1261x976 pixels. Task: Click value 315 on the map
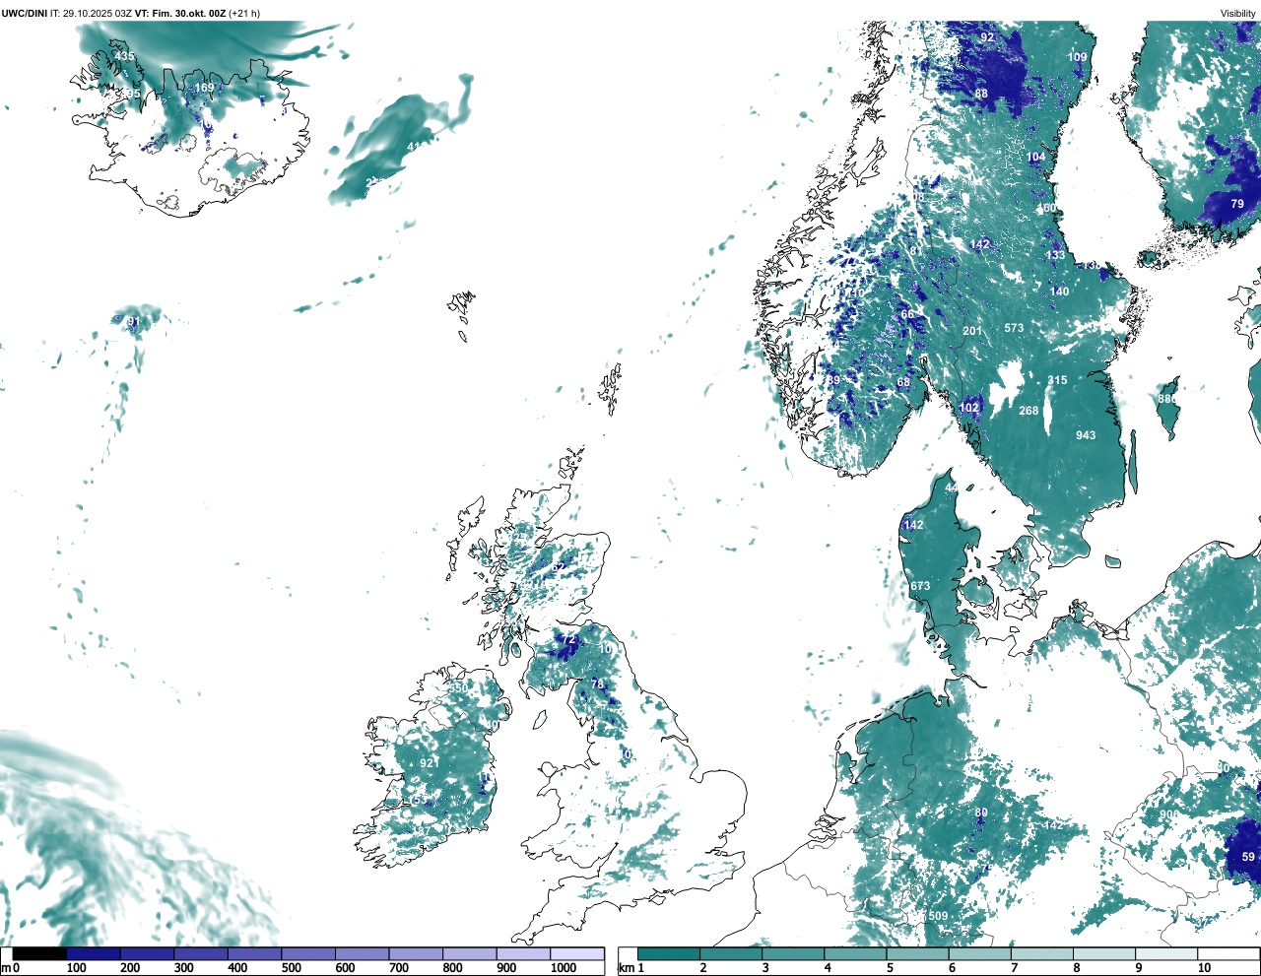1057,380
